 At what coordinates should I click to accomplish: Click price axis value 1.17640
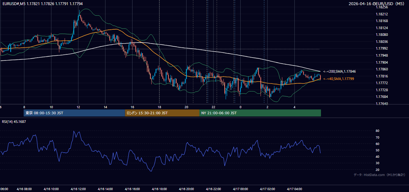(x=382, y=104)
